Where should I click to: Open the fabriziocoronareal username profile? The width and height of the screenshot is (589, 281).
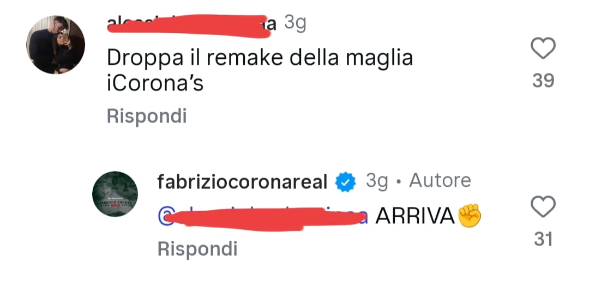[x=242, y=182]
